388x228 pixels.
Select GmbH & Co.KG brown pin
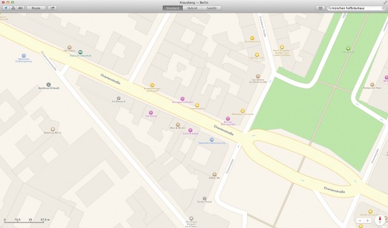[x=258, y=76]
